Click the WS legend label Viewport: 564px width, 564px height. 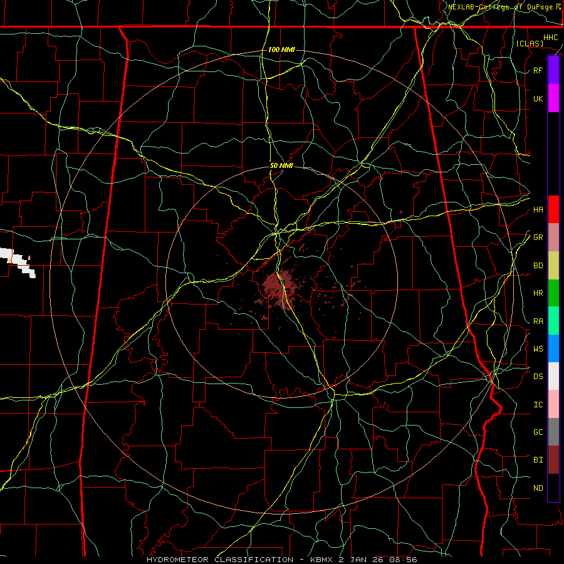click(x=538, y=348)
